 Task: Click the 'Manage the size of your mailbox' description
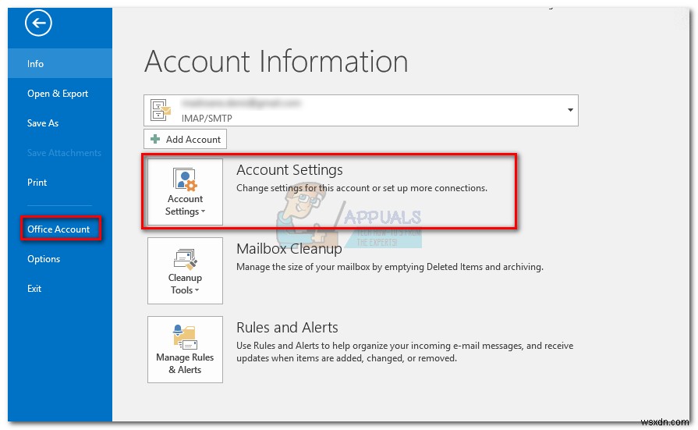tap(389, 267)
